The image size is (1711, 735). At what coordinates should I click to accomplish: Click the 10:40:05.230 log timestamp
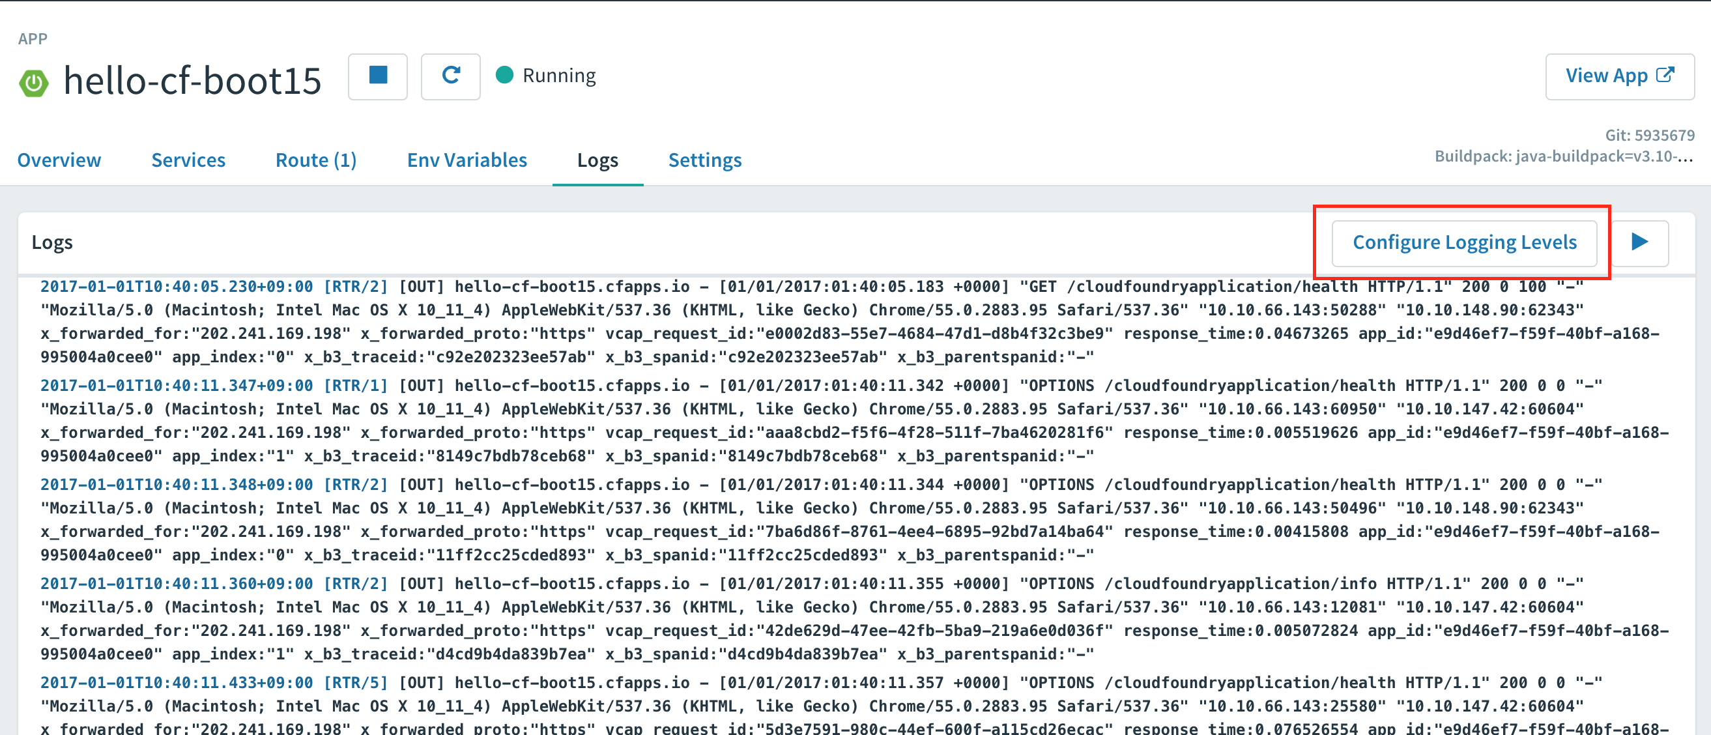point(176,287)
